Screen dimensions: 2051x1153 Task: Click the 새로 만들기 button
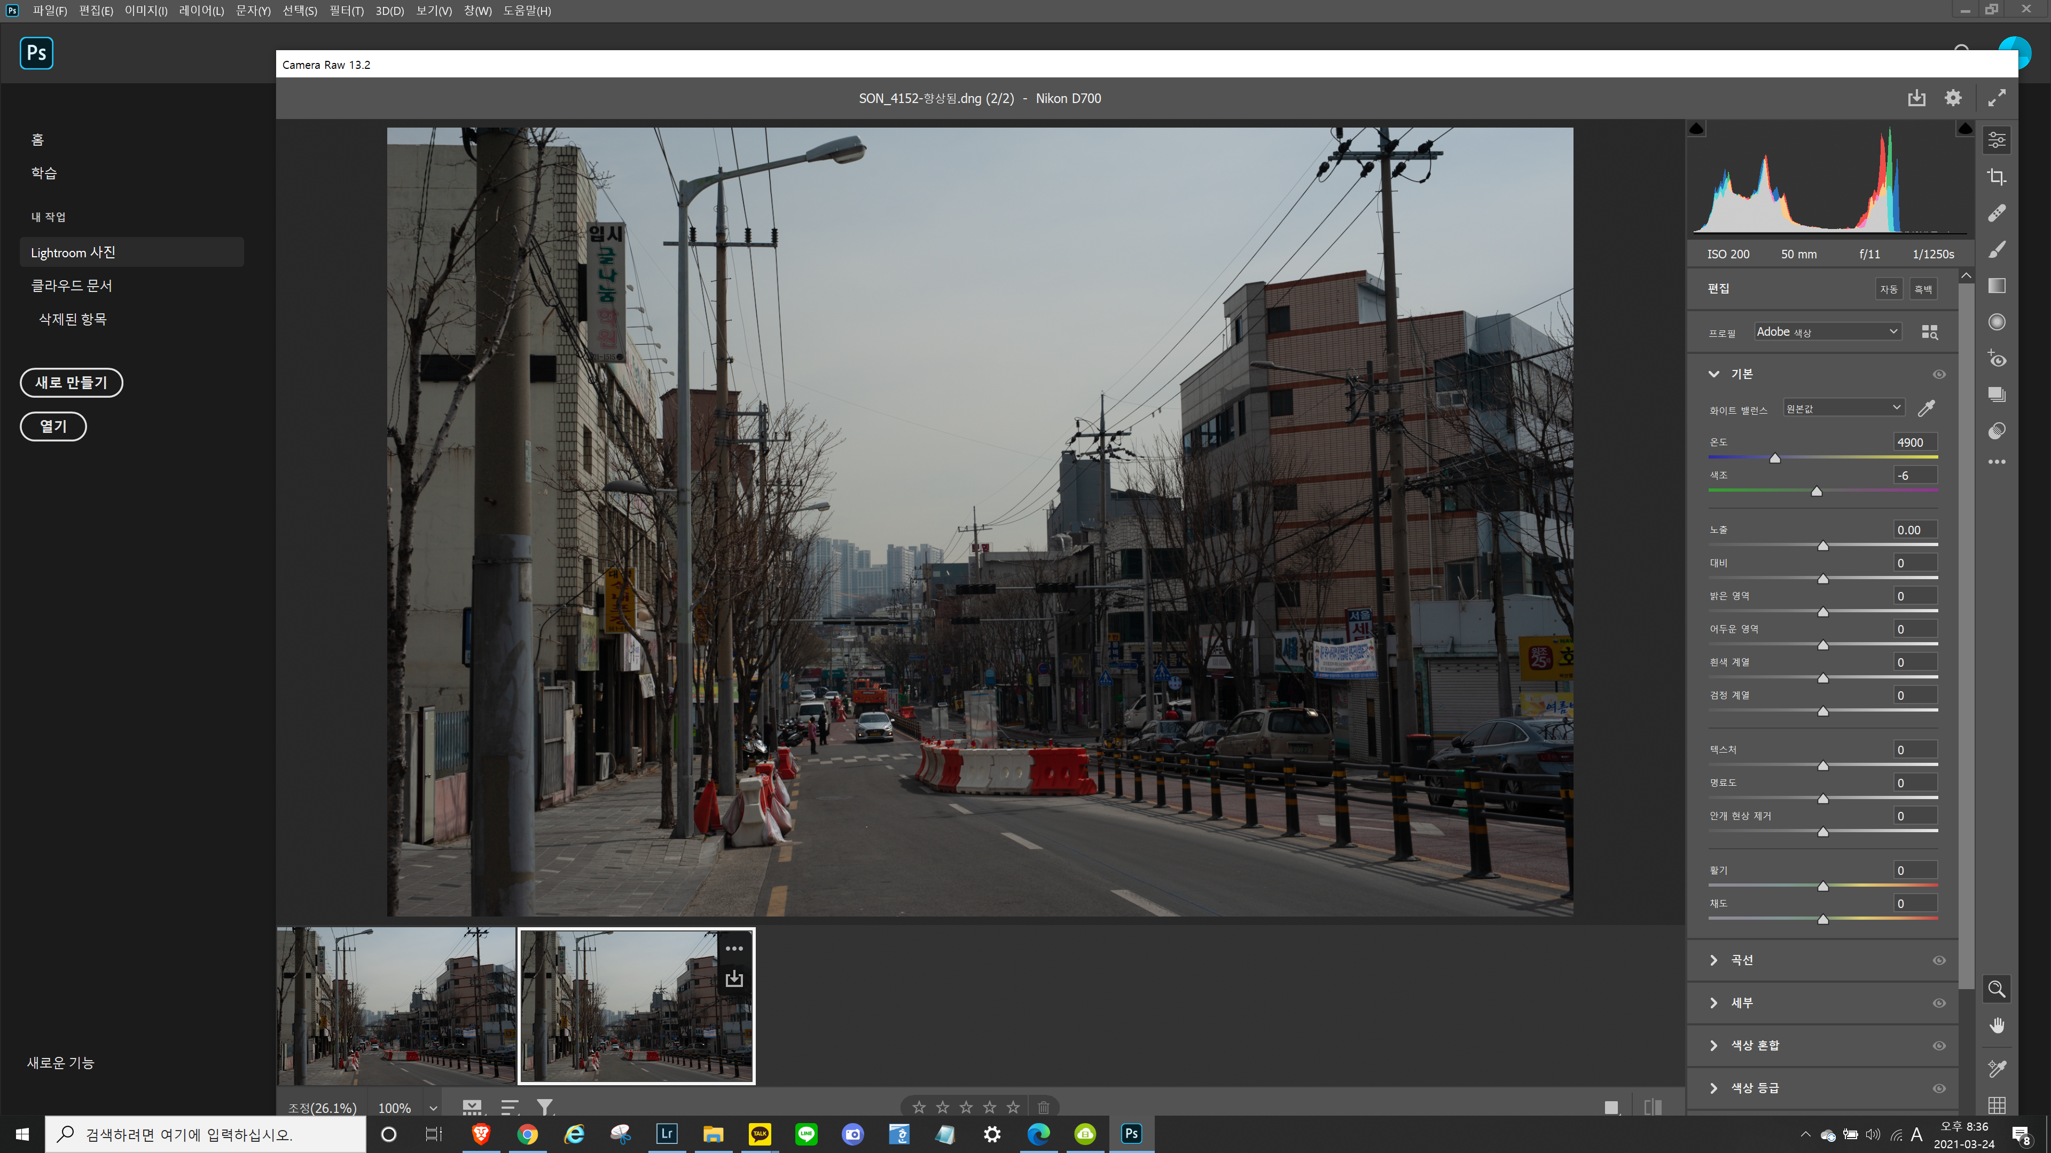[x=71, y=383]
